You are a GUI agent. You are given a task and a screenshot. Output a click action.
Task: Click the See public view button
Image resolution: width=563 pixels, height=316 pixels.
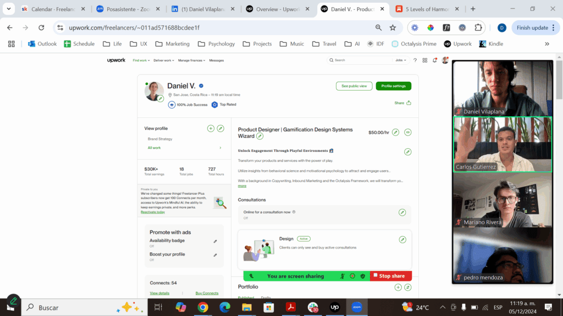pyautogui.click(x=354, y=86)
